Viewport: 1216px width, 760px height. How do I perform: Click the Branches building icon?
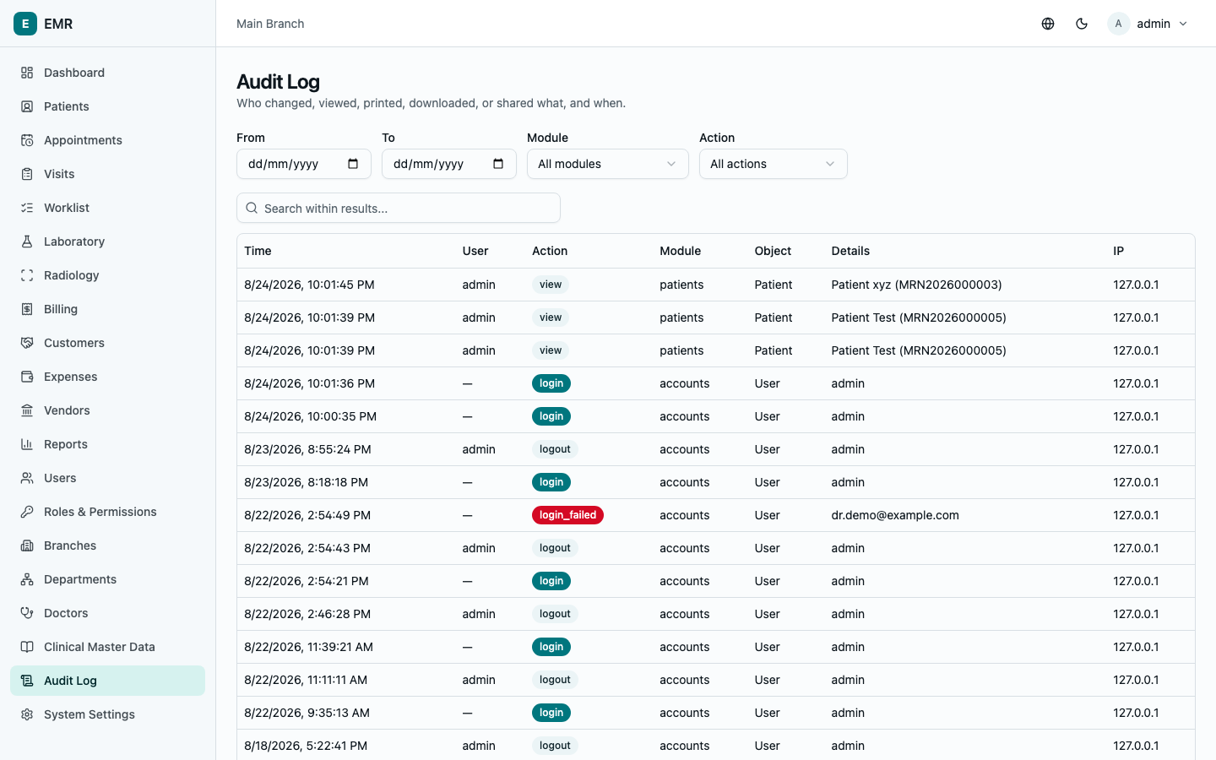[27, 546]
